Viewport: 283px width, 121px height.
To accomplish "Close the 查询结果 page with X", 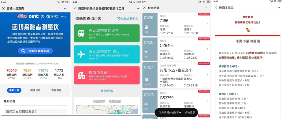I will (144, 8).
